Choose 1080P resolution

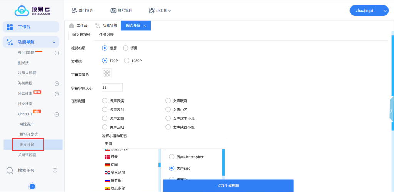[x=127, y=61]
